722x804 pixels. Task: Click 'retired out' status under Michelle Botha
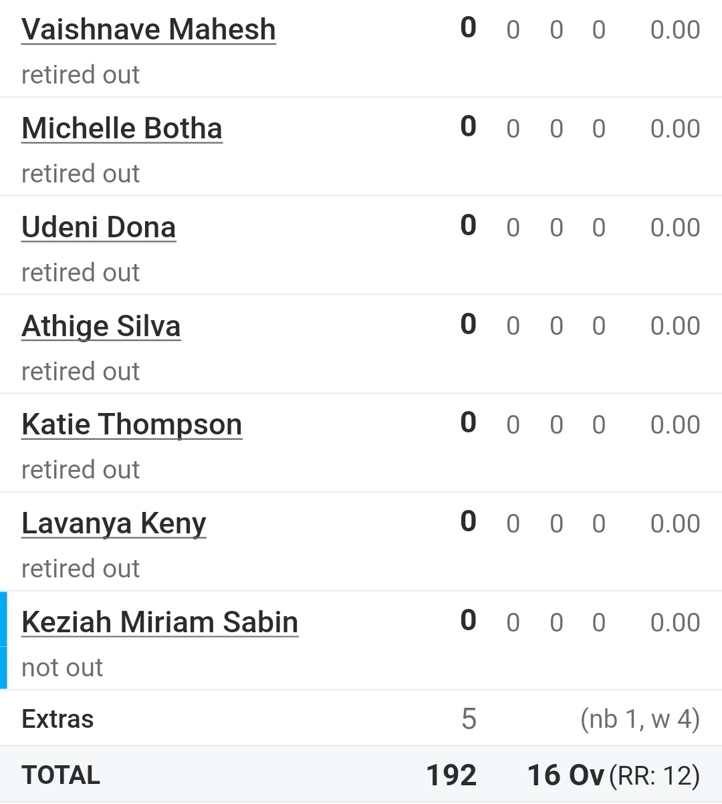(x=80, y=174)
